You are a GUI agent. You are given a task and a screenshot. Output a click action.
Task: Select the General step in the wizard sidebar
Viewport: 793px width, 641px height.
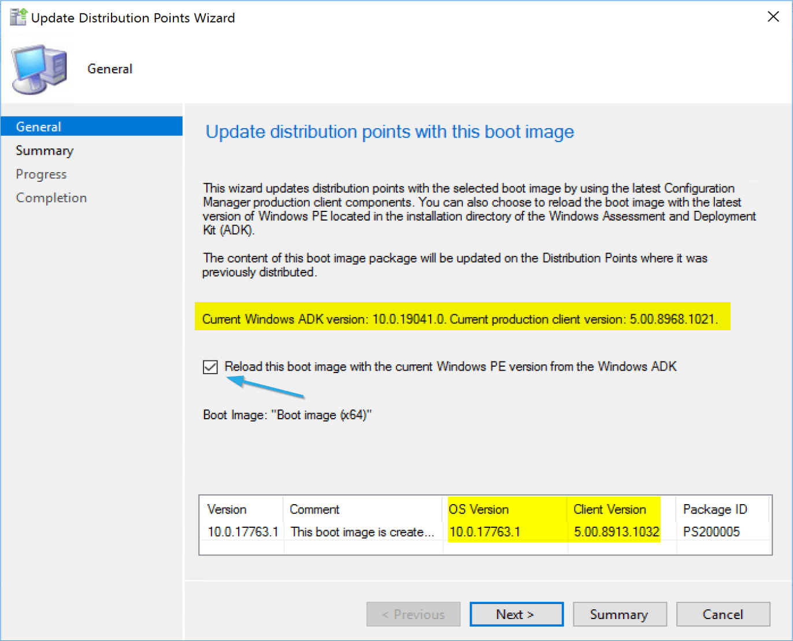[x=38, y=126]
